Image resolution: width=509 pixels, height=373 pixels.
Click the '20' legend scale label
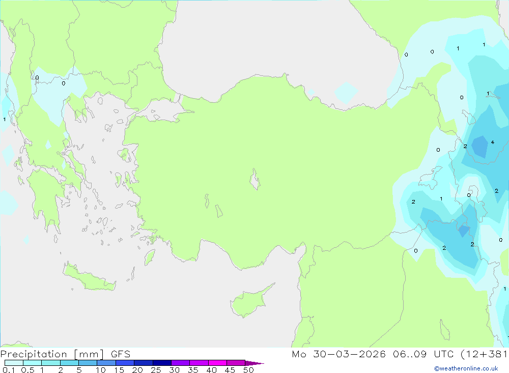tap(137, 370)
